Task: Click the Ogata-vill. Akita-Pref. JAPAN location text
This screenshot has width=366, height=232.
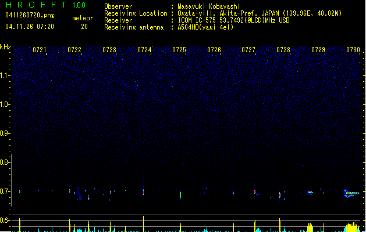Action: pos(260,13)
